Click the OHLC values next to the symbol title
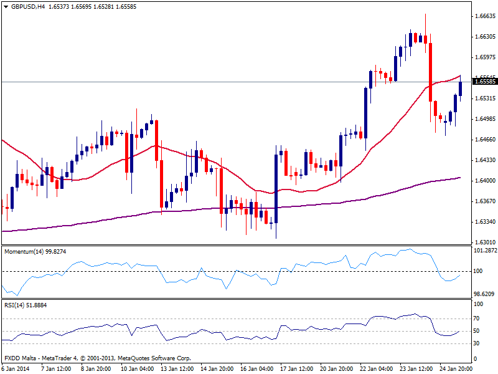 coord(92,7)
